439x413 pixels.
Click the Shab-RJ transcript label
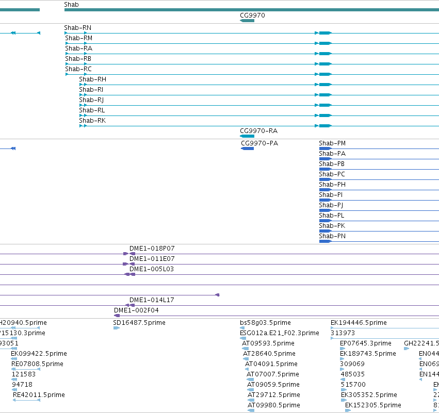coord(91,100)
